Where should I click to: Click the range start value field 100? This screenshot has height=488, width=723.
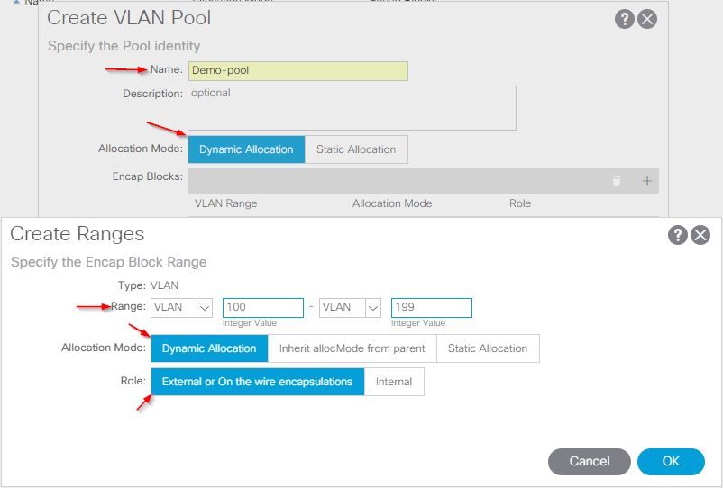(263, 308)
